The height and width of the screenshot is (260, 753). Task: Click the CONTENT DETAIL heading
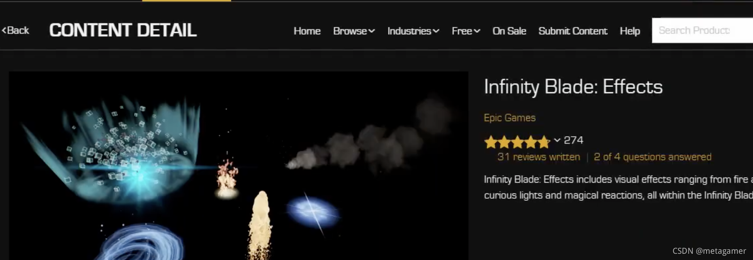click(123, 30)
